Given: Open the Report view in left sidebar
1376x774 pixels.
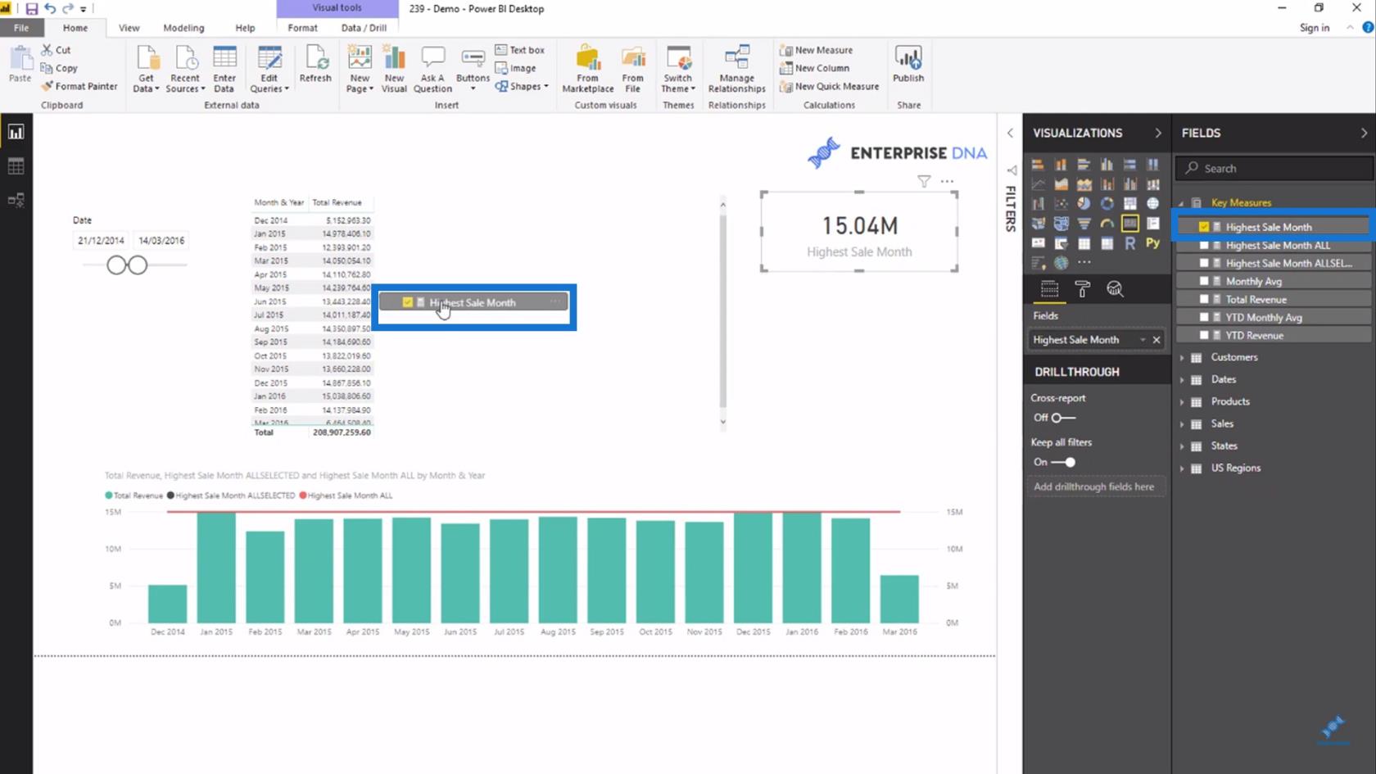Looking at the screenshot, I should coord(16,132).
